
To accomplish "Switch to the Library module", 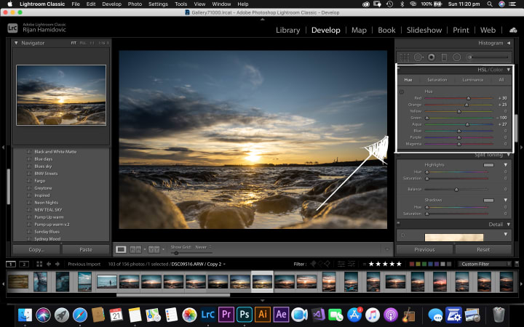I will click(287, 30).
